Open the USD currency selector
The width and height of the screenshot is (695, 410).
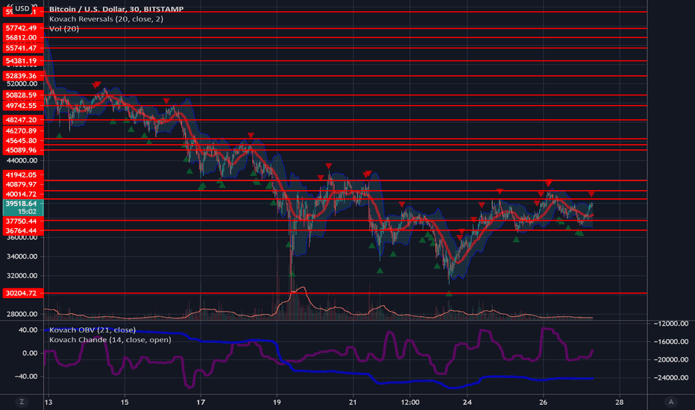pyautogui.click(x=22, y=8)
